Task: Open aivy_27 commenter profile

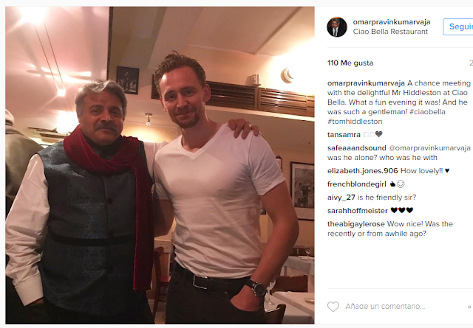Action: 341,198
